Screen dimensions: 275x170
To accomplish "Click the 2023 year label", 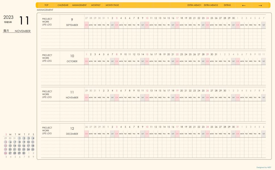I will pyautogui.click(x=9, y=17).
